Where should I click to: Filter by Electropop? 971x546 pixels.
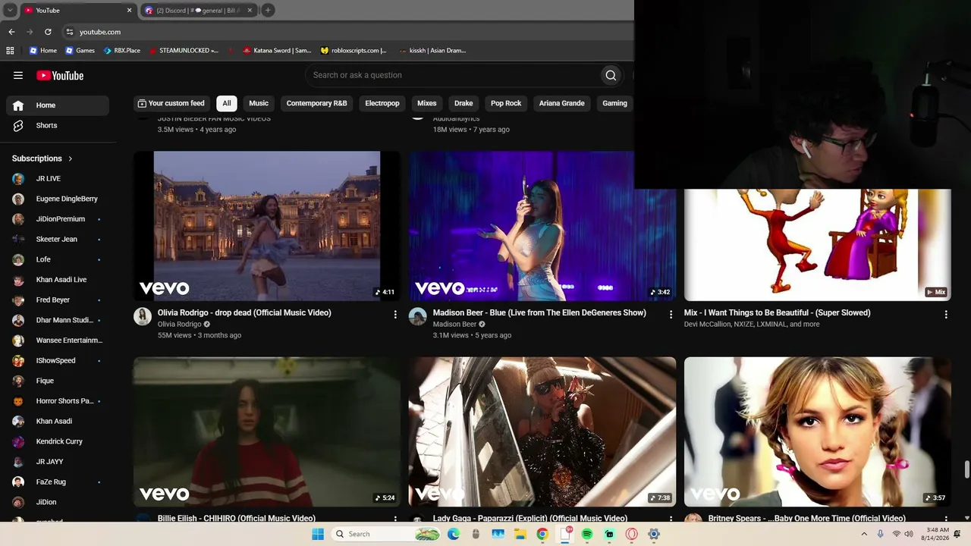point(382,103)
